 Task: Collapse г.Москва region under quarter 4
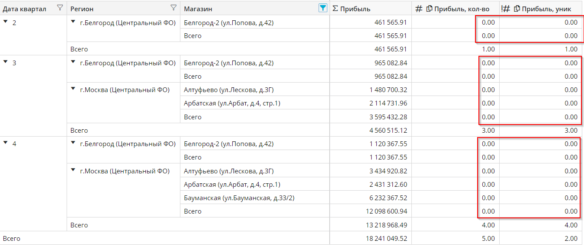73,170
